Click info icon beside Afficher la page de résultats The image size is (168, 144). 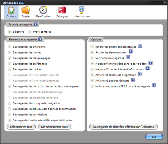[133, 80]
